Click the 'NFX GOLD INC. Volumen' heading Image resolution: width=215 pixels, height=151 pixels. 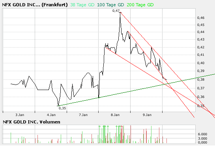(32, 122)
